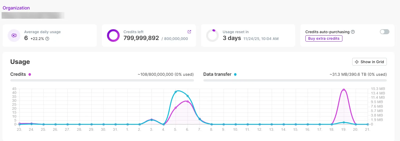This screenshot has width=400, height=141.
Task: Click the '~31.3 MB/390.6 TB (0% used)' text
Action: [358, 74]
